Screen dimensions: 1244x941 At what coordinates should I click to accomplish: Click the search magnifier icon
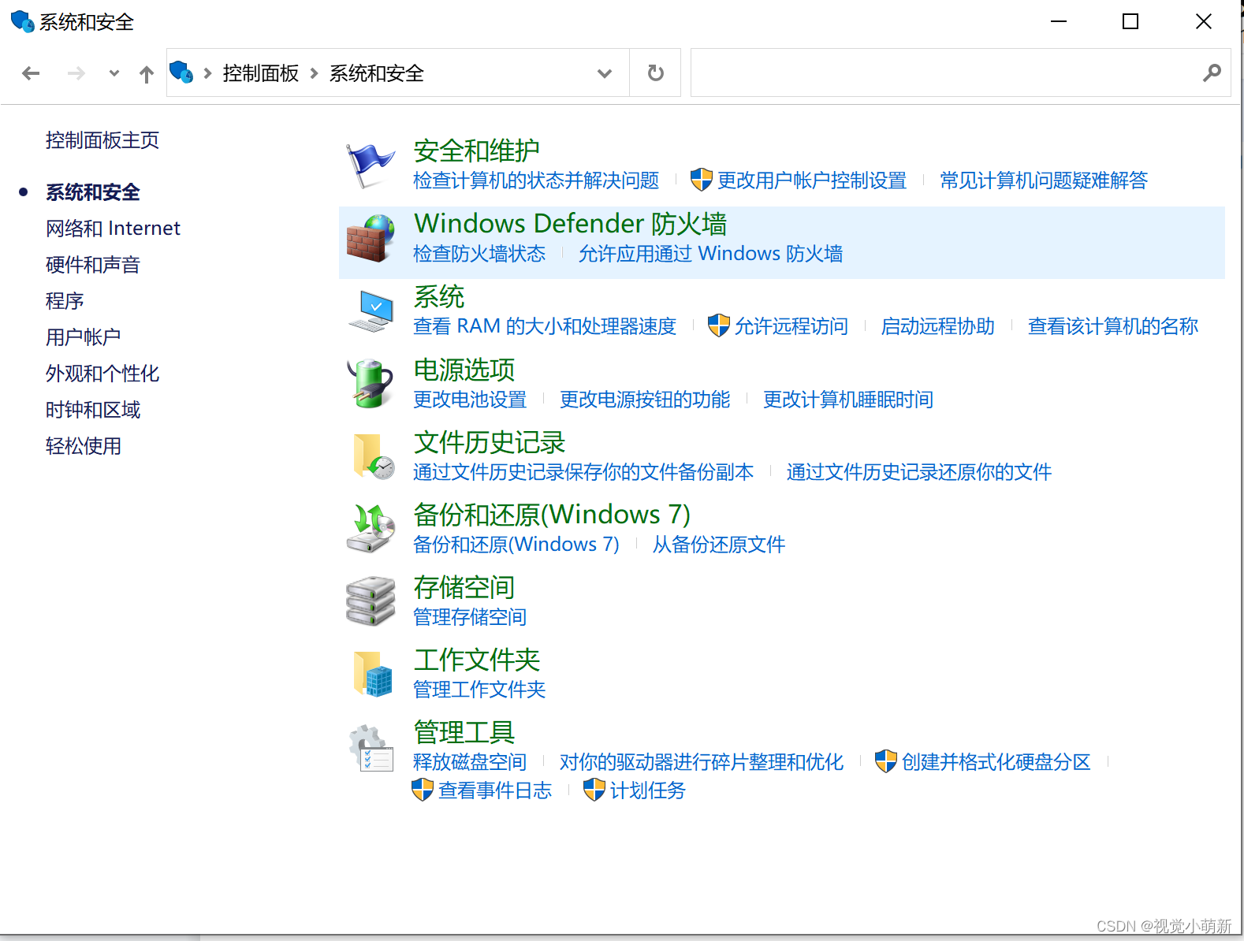point(1212,73)
